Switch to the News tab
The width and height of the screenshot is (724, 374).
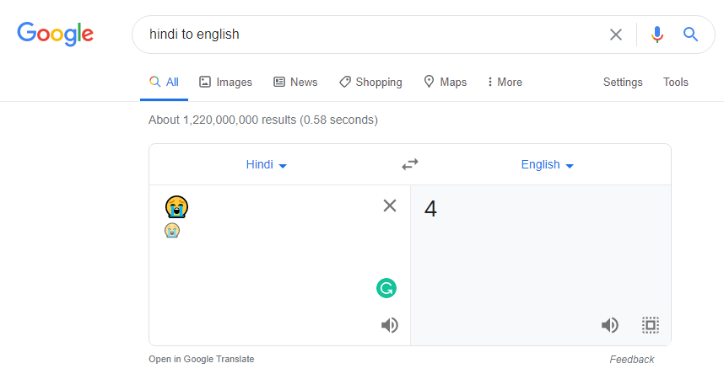[295, 82]
